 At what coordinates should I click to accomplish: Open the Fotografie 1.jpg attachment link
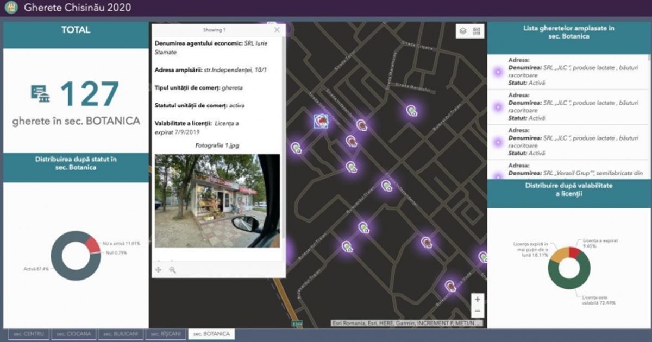pos(217,145)
